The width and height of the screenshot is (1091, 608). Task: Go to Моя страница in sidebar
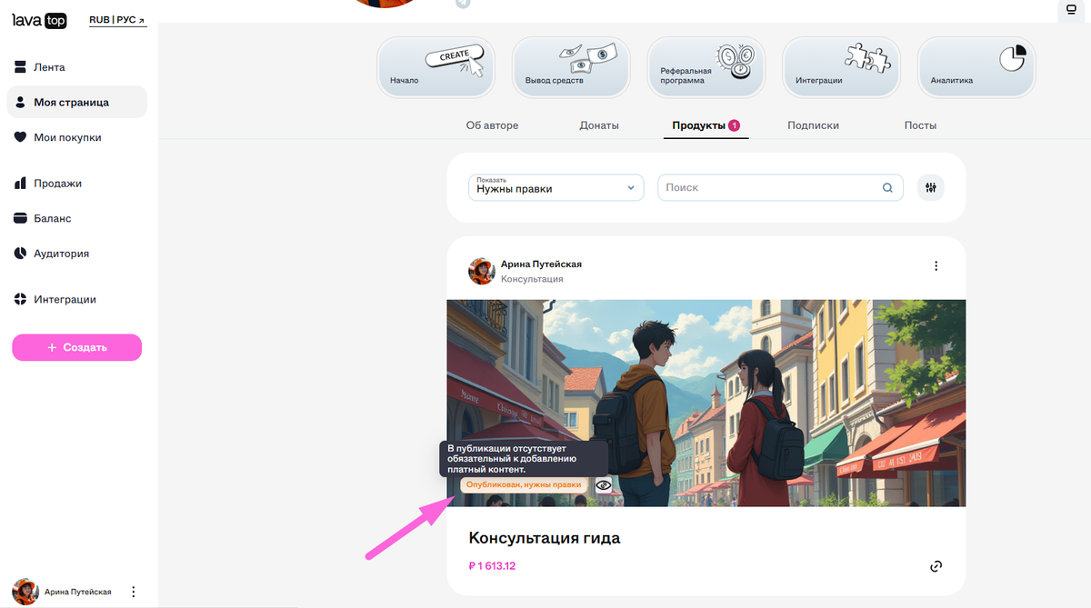point(76,102)
